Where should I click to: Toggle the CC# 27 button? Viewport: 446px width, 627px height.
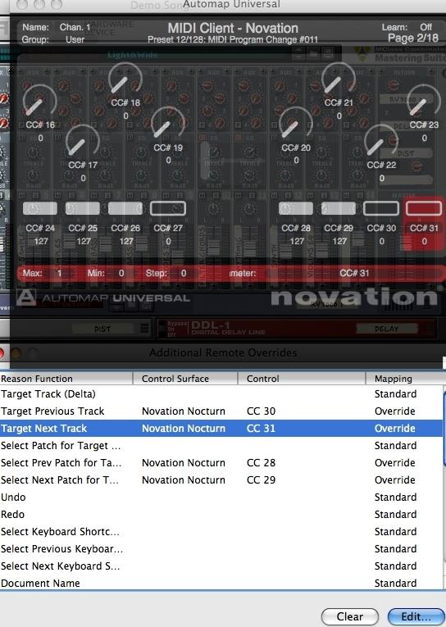click(x=168, y=208)
